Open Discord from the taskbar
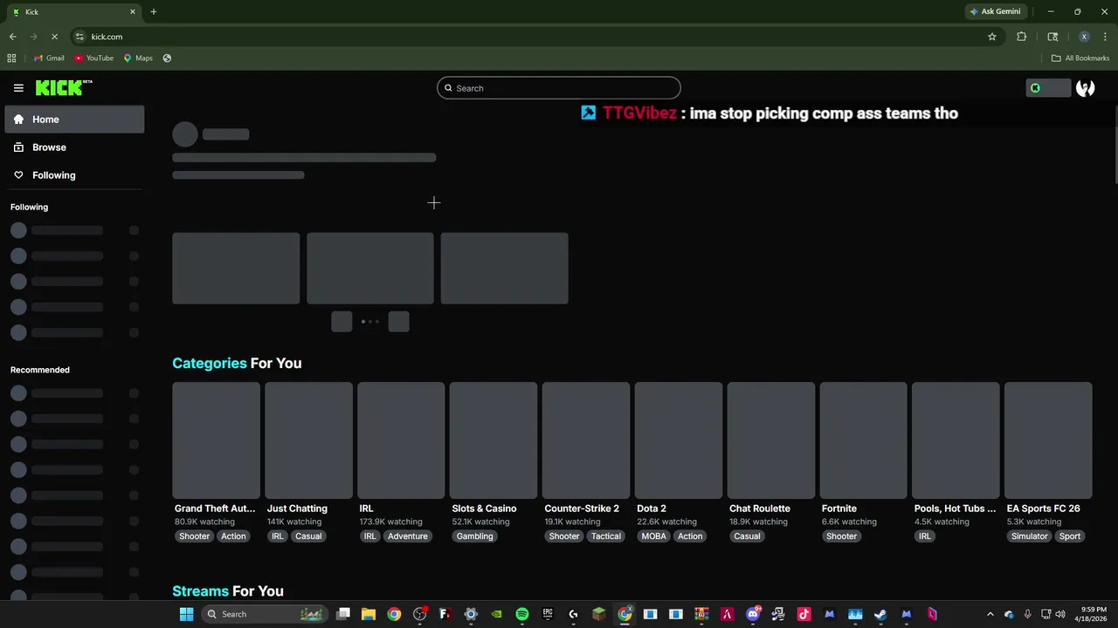This screenshot has height=628, width=1118. click(753, 614)
